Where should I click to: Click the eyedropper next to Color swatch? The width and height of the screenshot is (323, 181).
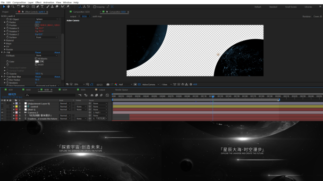[42, 61]
